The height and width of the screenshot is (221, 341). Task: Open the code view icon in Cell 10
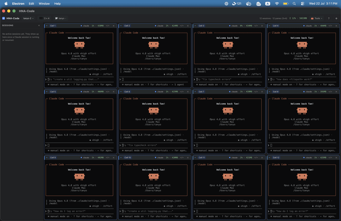pyautogui.click(x=182, y=158)
